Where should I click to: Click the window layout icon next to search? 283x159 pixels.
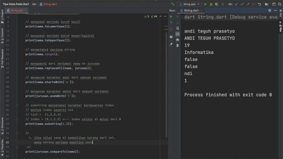click(274, 4)
